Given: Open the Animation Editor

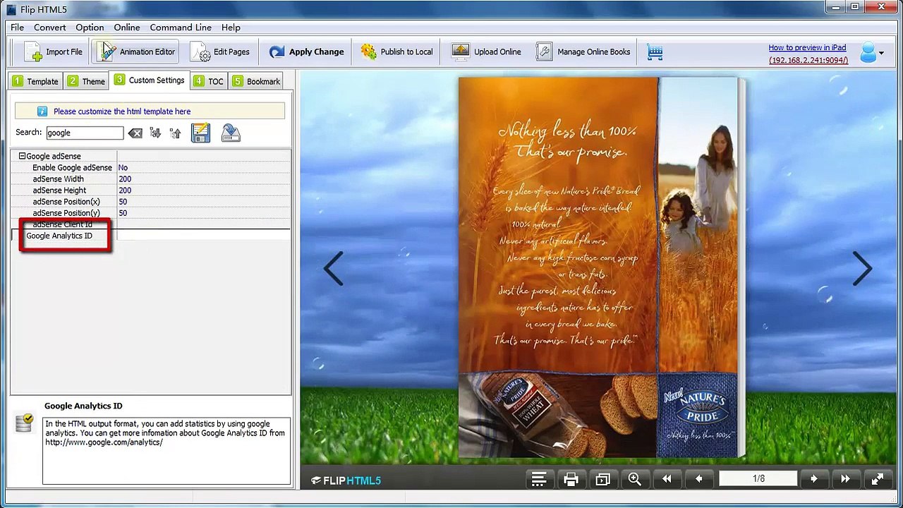Looking at the screenshot, I should tap(136, 52).
